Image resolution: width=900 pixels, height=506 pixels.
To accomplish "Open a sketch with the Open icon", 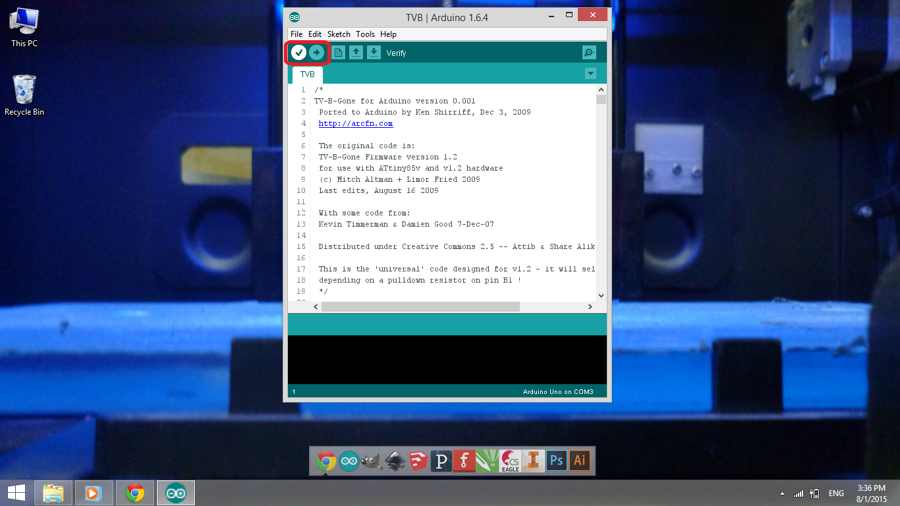I will 356,53.
